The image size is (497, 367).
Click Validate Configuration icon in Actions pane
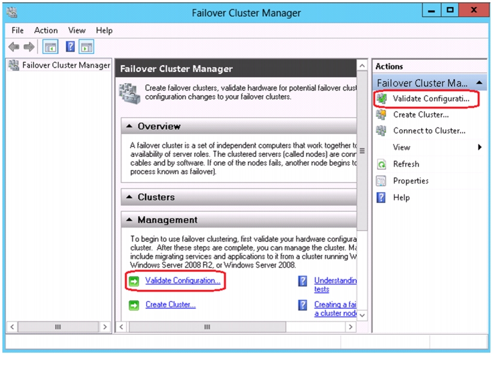coord(381,99)
